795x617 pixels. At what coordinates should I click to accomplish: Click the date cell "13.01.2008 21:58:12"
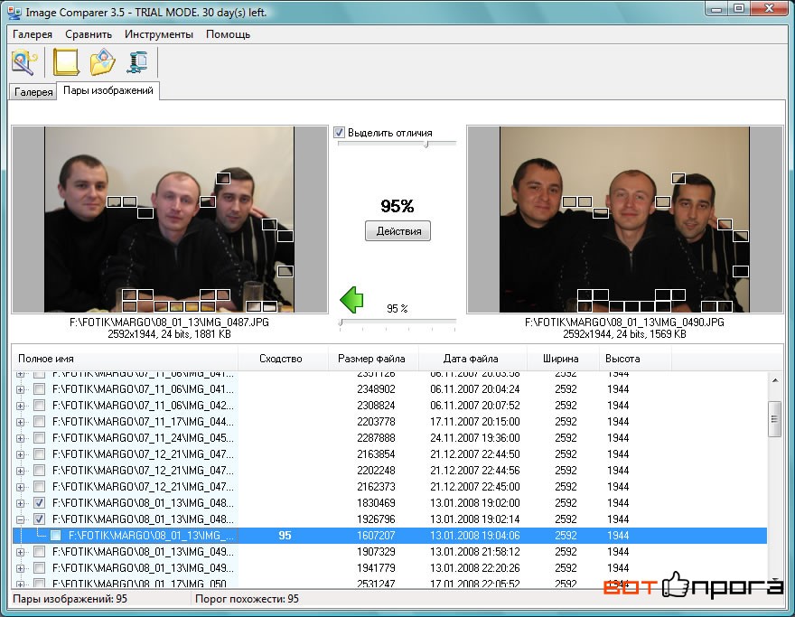(474, 552)
